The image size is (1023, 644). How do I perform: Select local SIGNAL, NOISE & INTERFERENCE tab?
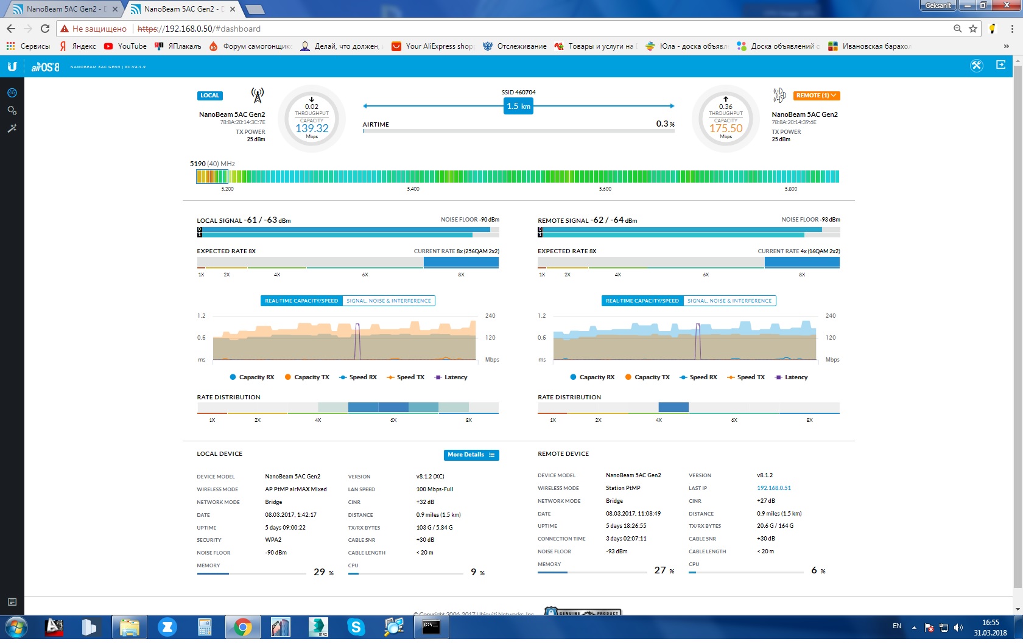[x=388, y=301]
